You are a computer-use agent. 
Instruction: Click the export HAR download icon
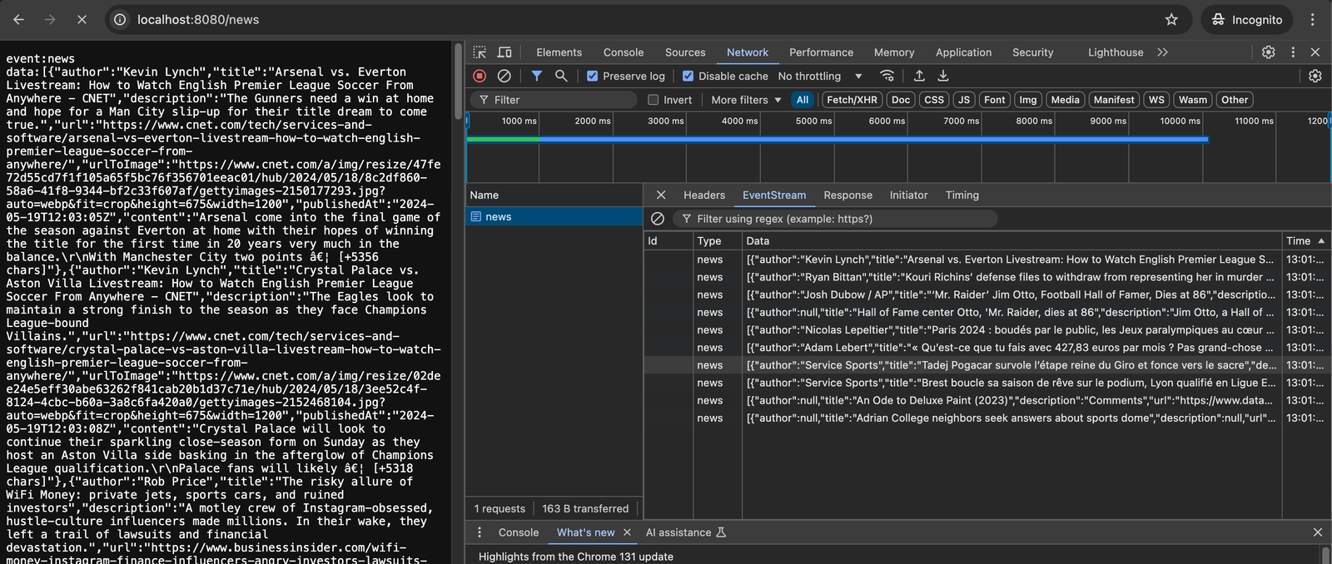coord(943,76)
